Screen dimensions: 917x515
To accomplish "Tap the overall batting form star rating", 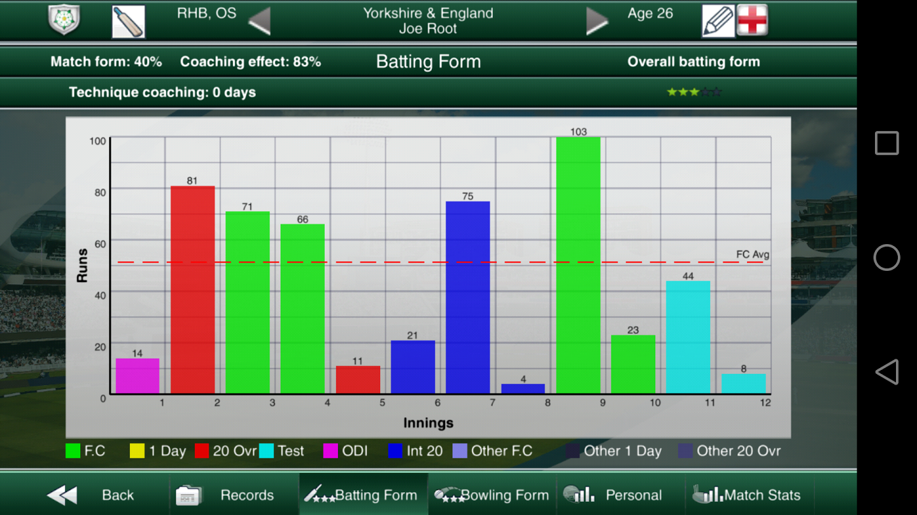I will (x=694, y=92).
